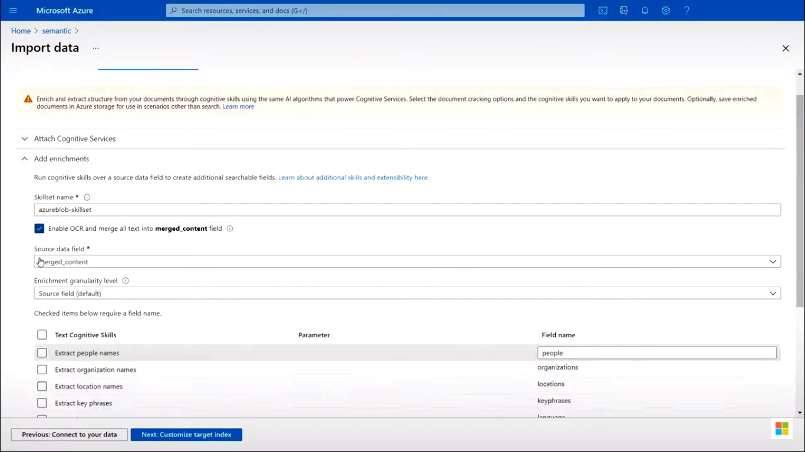Click the scrollbar up arrow
The image size is (805, 452).
coord(800,74)
